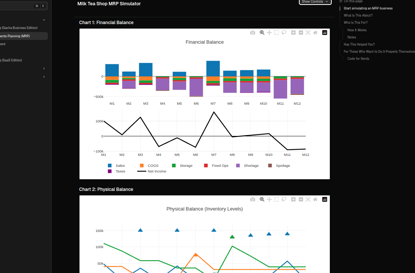Collapse the expanded sidebar section with down chevron
The image size is (415, 273).
44,20
